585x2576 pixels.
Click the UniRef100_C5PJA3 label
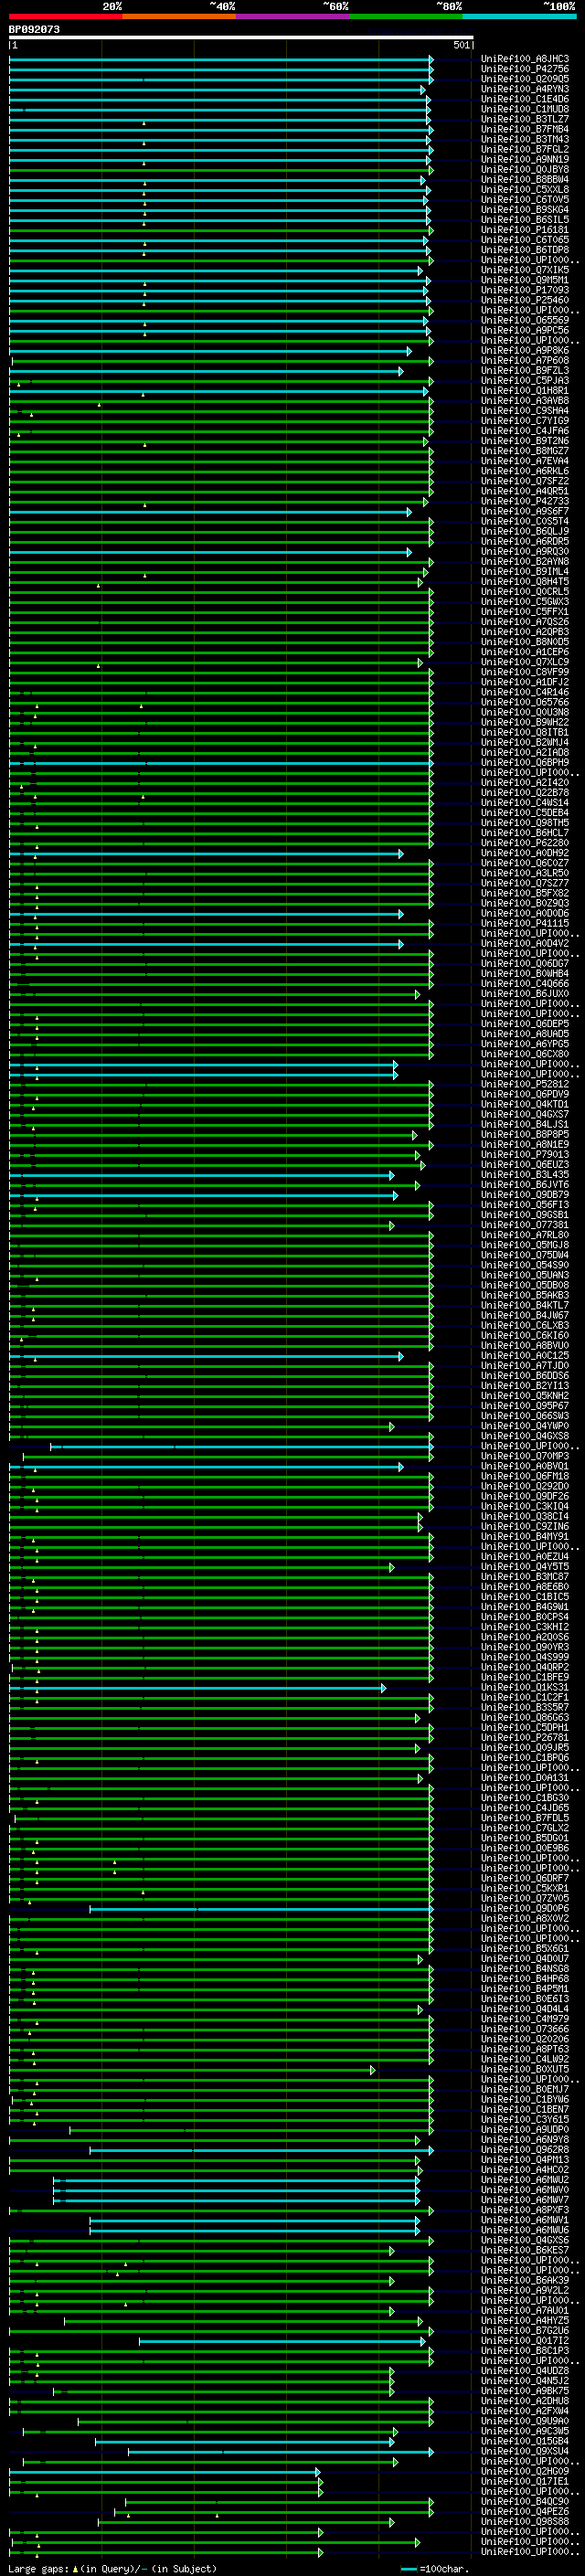[x=525, y=380]
